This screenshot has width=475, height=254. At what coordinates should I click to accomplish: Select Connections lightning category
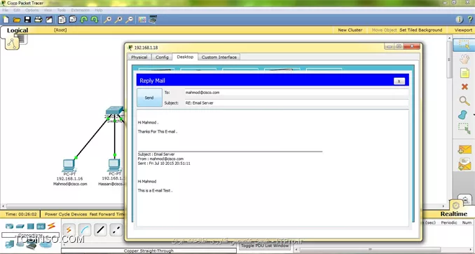tap(51, 226)
